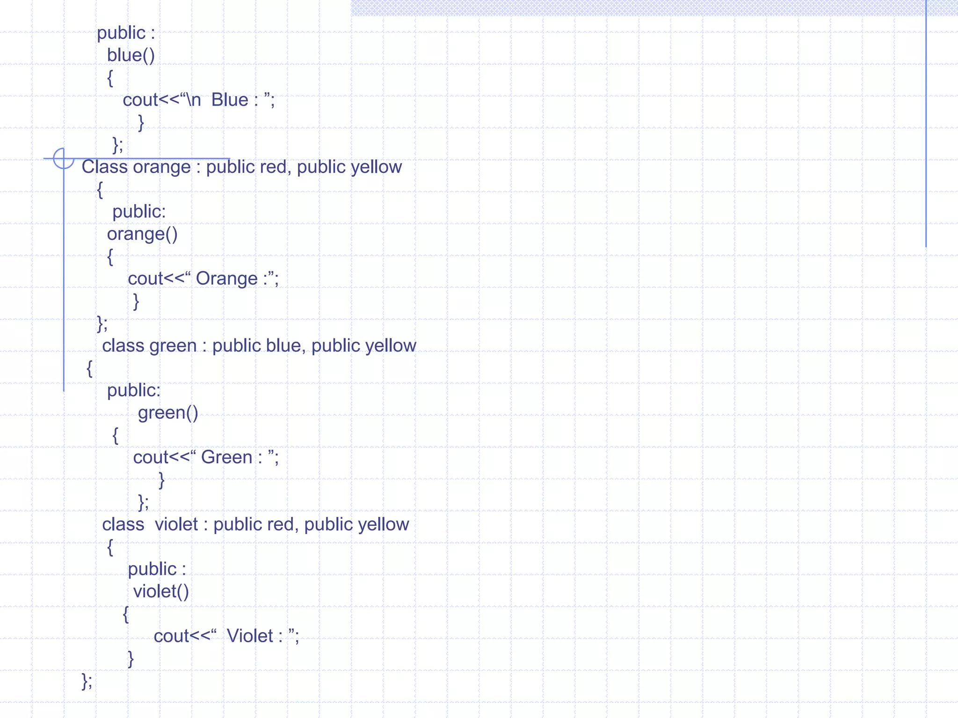This screenshot has width=958, height=718.
Task: Click 'public red' in the violet class line
Action: point(254,524)
